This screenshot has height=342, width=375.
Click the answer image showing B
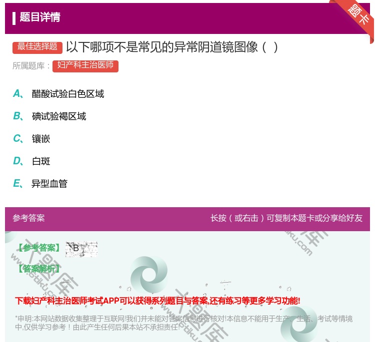click(x=81, y=249)
